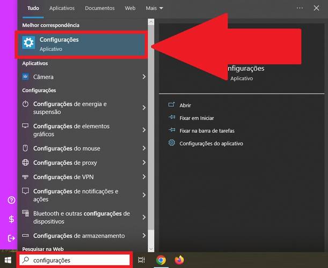Image resolution: width=328 pixels, height=268 pixels.
Task: Click the results list scrollbar thumb
Action: coord(151,128)
